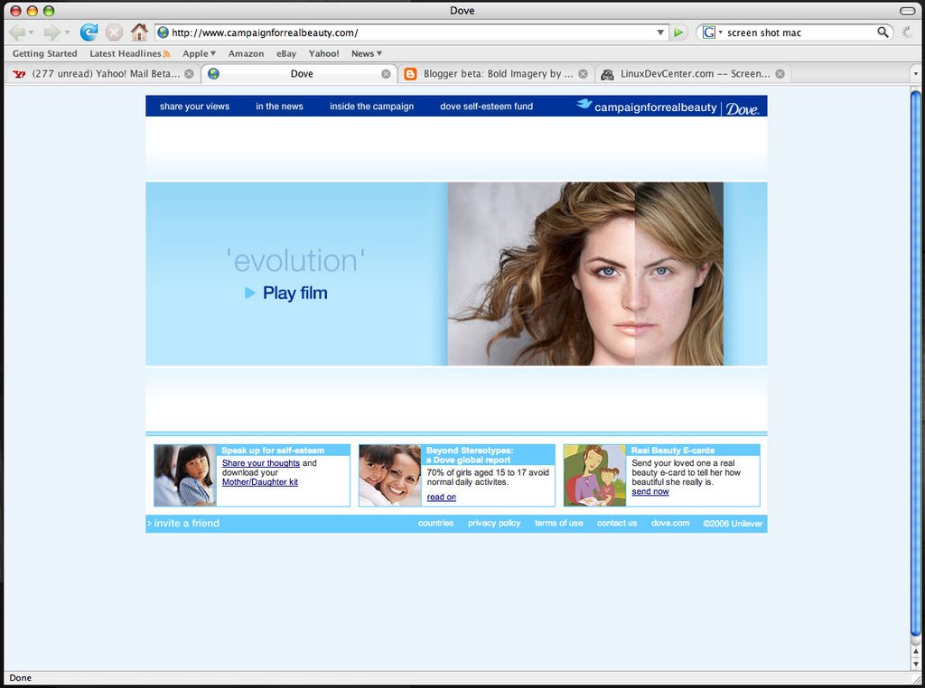Click the Dove brand logo
925x688 pixels.
click(743, 108)
